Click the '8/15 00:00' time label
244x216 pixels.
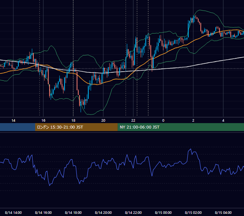pos(163,212)
